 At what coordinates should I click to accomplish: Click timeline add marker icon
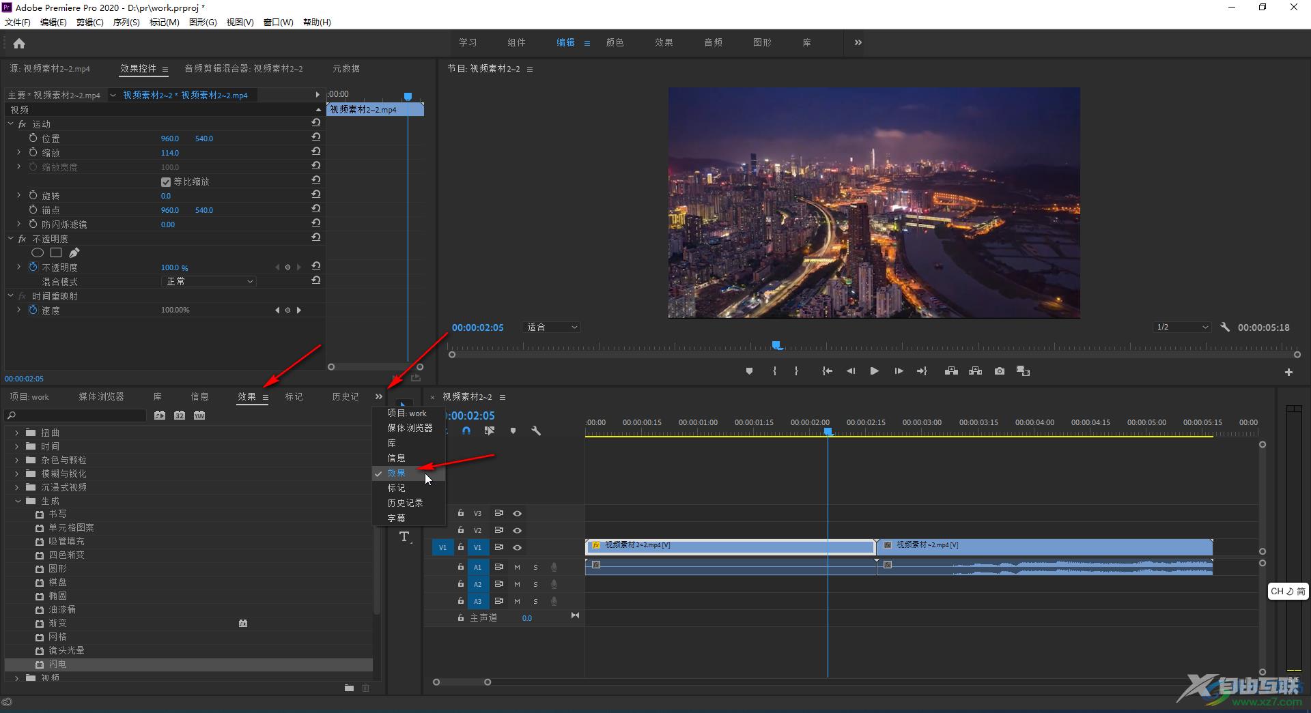click(513, 431)
